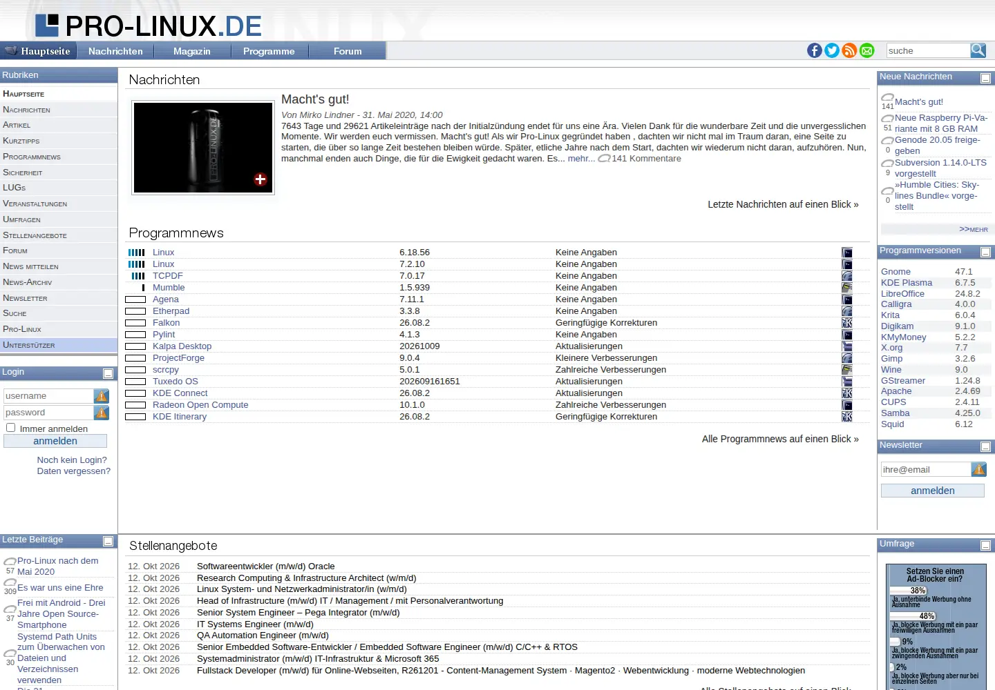The image size is (995, 690).
Task: Open the category icon in Radeon Open Compute row
Action: [847, 405]
